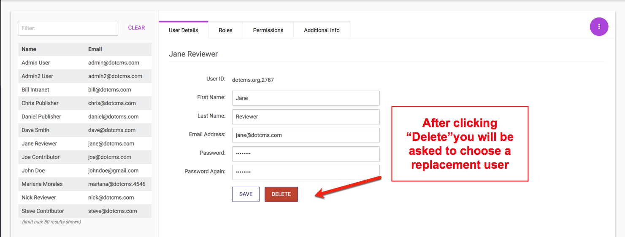Click into the Last Name field

(x=306, y=117)
